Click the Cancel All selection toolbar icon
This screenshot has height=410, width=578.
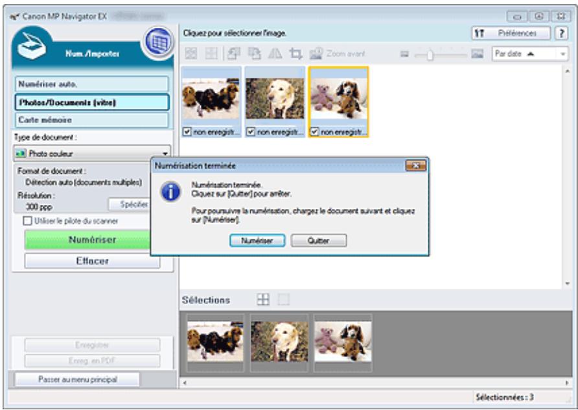[x=211, y=54]
